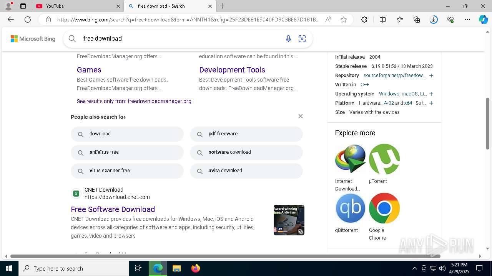The height and width of the screenshot is (276, 492).
Task: Show hidden system tray icons chevron
Action: (x=414, y=268)
